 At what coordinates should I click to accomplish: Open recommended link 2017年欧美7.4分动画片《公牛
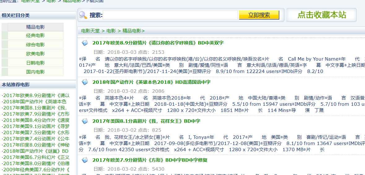(x=36, y=139)
